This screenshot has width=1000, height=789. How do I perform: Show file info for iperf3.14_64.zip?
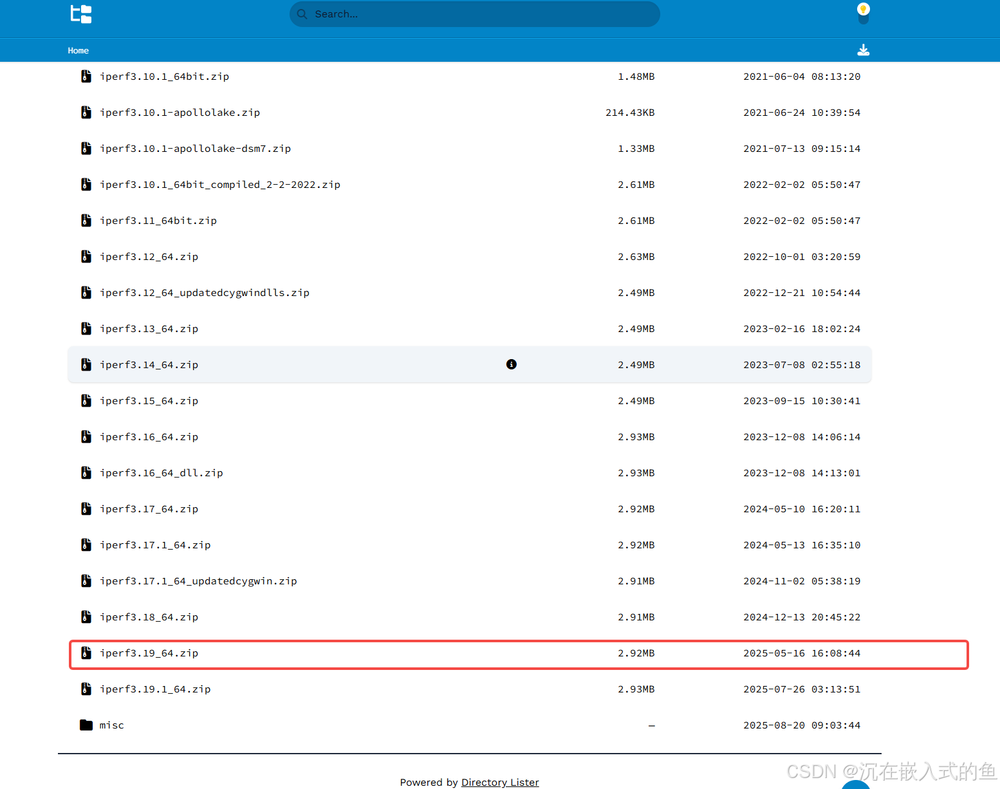(x=511, y=364)
